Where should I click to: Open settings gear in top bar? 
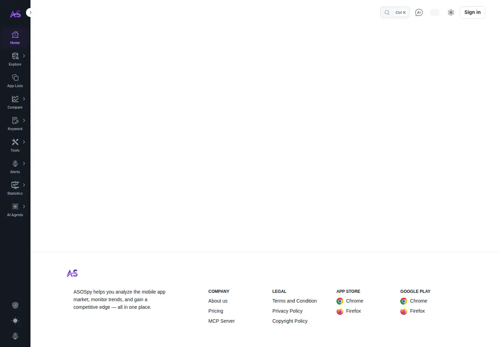[x=451, y=12]
